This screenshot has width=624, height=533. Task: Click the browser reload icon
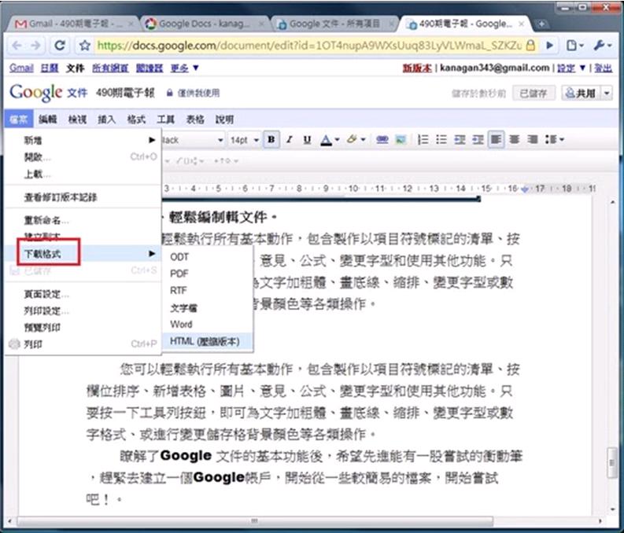click(60, 46)
